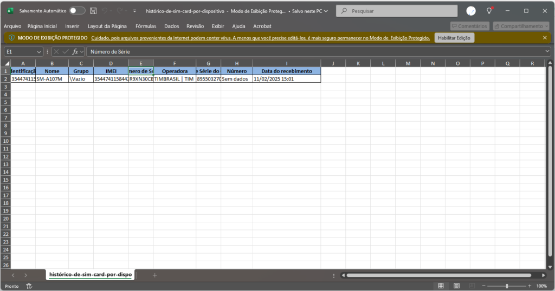Image resolution: width=555 pixels, height=291 pixels.
Task: Click the horizontal scroll right arrow
Action: [544, 275]
